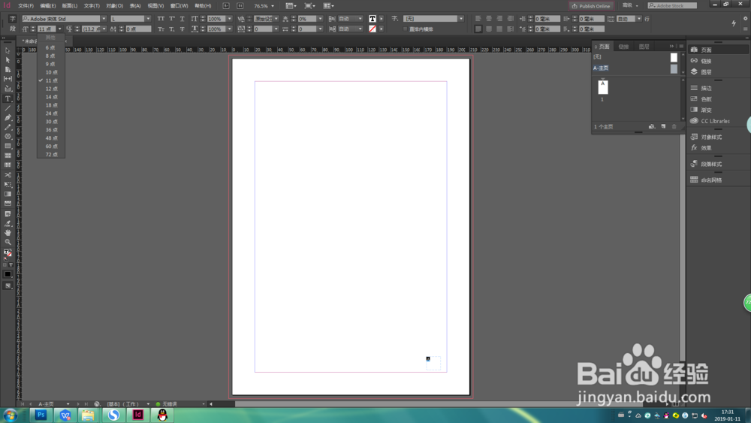Toggle formatting affects text T button
The image size is (751, 423).
[11, 265]
